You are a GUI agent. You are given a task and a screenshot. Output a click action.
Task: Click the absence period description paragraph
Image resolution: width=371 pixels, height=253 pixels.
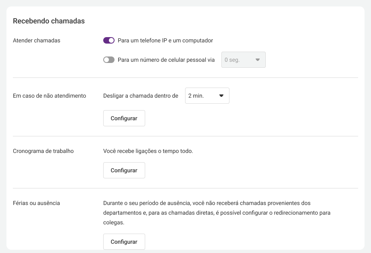click(217, 213)
